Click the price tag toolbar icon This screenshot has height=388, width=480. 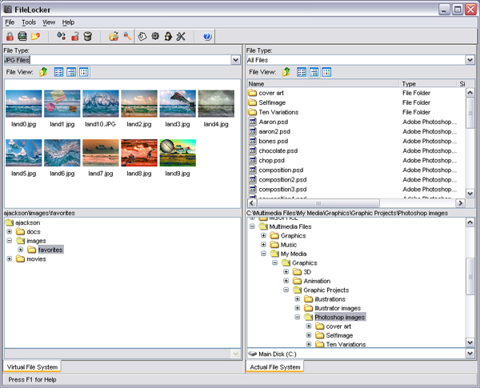[142, 37]
